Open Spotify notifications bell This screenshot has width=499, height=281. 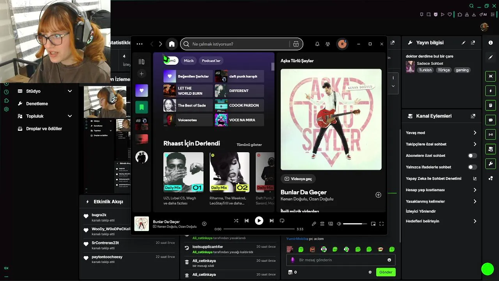point(317,44)
